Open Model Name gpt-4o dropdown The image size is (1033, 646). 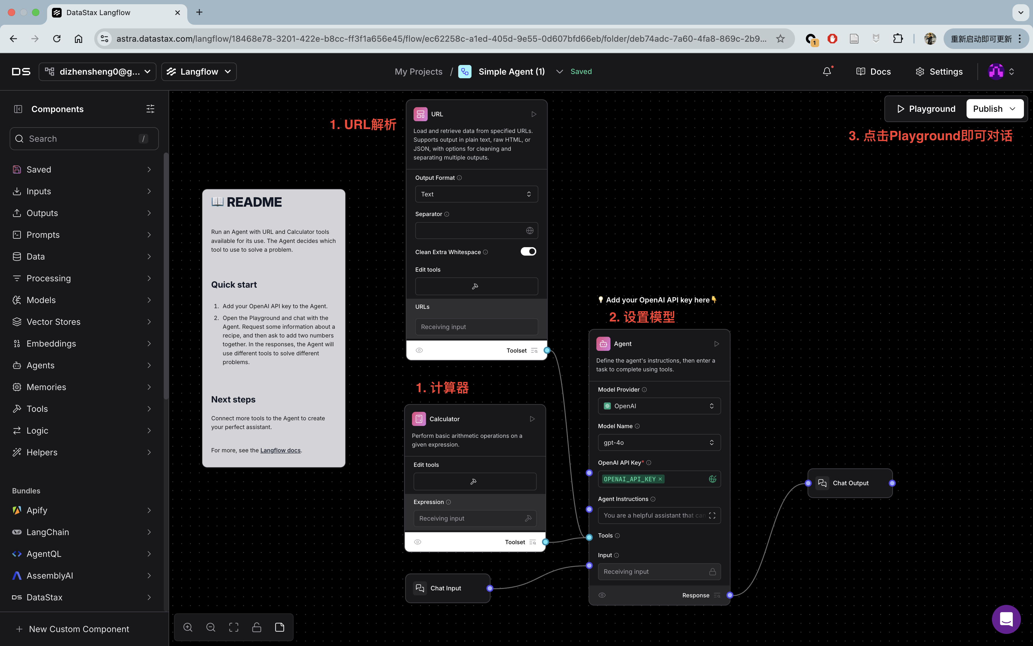(x=659, y=443)
